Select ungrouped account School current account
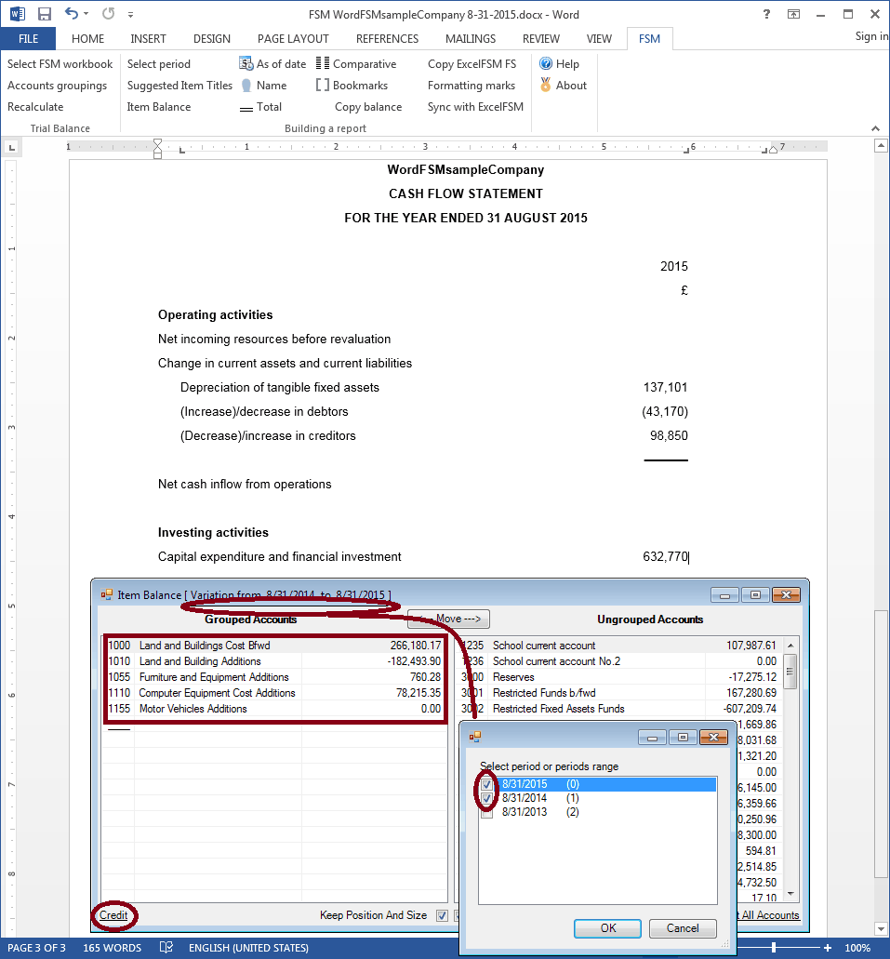 pos(618,646)
